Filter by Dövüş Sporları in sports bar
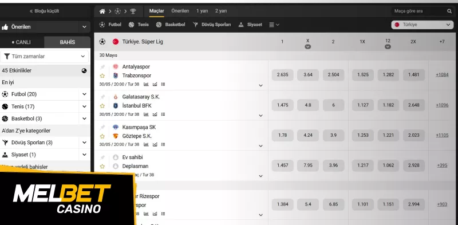This screenshot has height=225, width=458. pyautogui.click(x=212, y=25)
